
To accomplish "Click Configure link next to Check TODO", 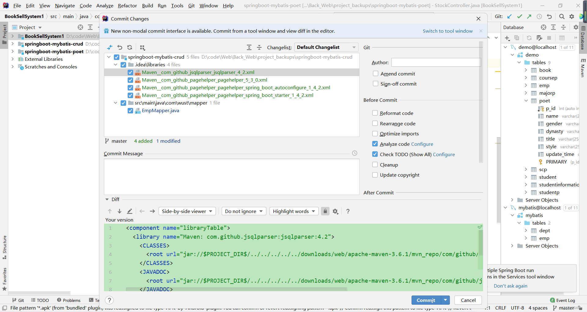I will click(444, 154).
